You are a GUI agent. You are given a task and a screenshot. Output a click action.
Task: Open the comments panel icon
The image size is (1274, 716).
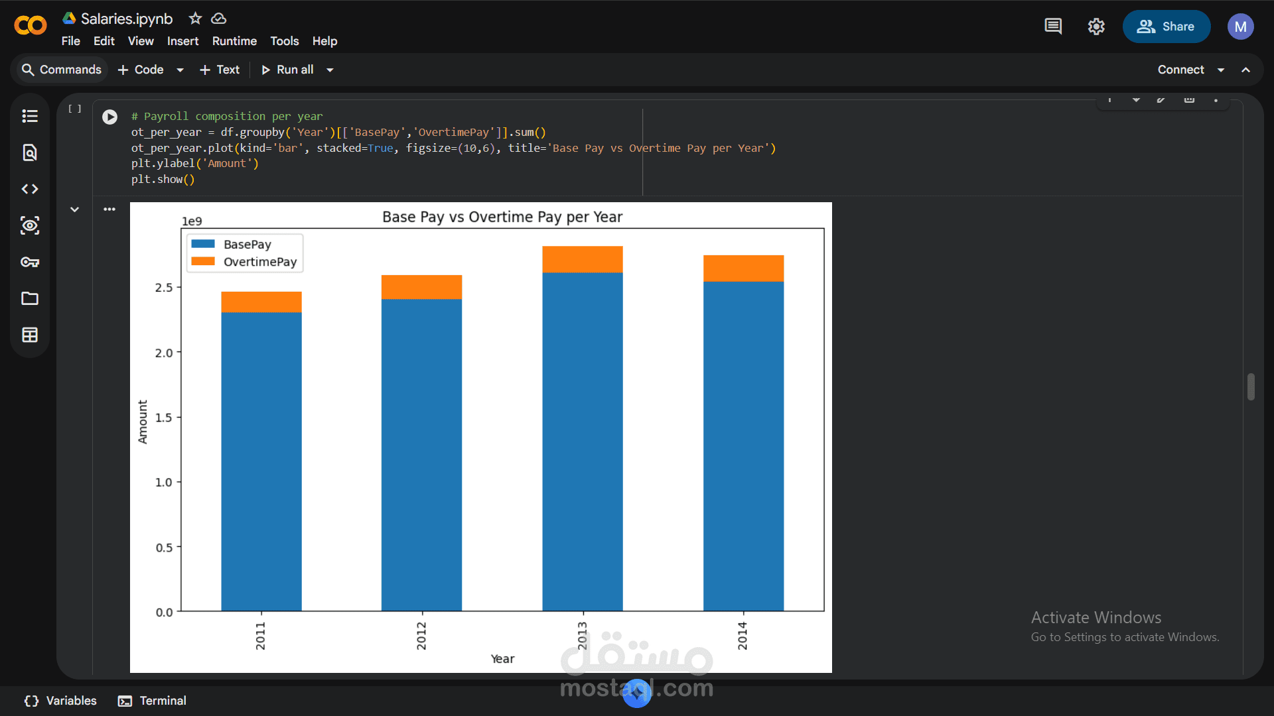pyautogui.click(x=1053, y=27)
